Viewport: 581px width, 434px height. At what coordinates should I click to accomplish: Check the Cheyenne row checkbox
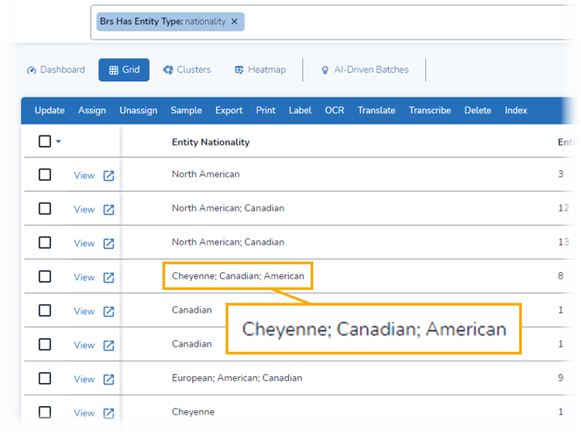[45, 412]
